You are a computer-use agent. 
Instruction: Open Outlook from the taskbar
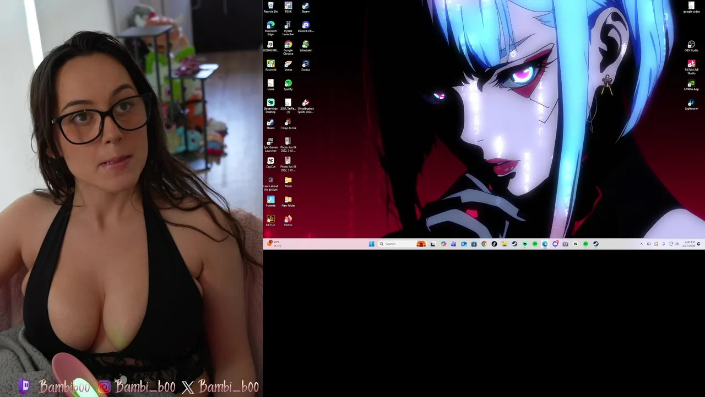pyautogui.click(x=464, y=244)
